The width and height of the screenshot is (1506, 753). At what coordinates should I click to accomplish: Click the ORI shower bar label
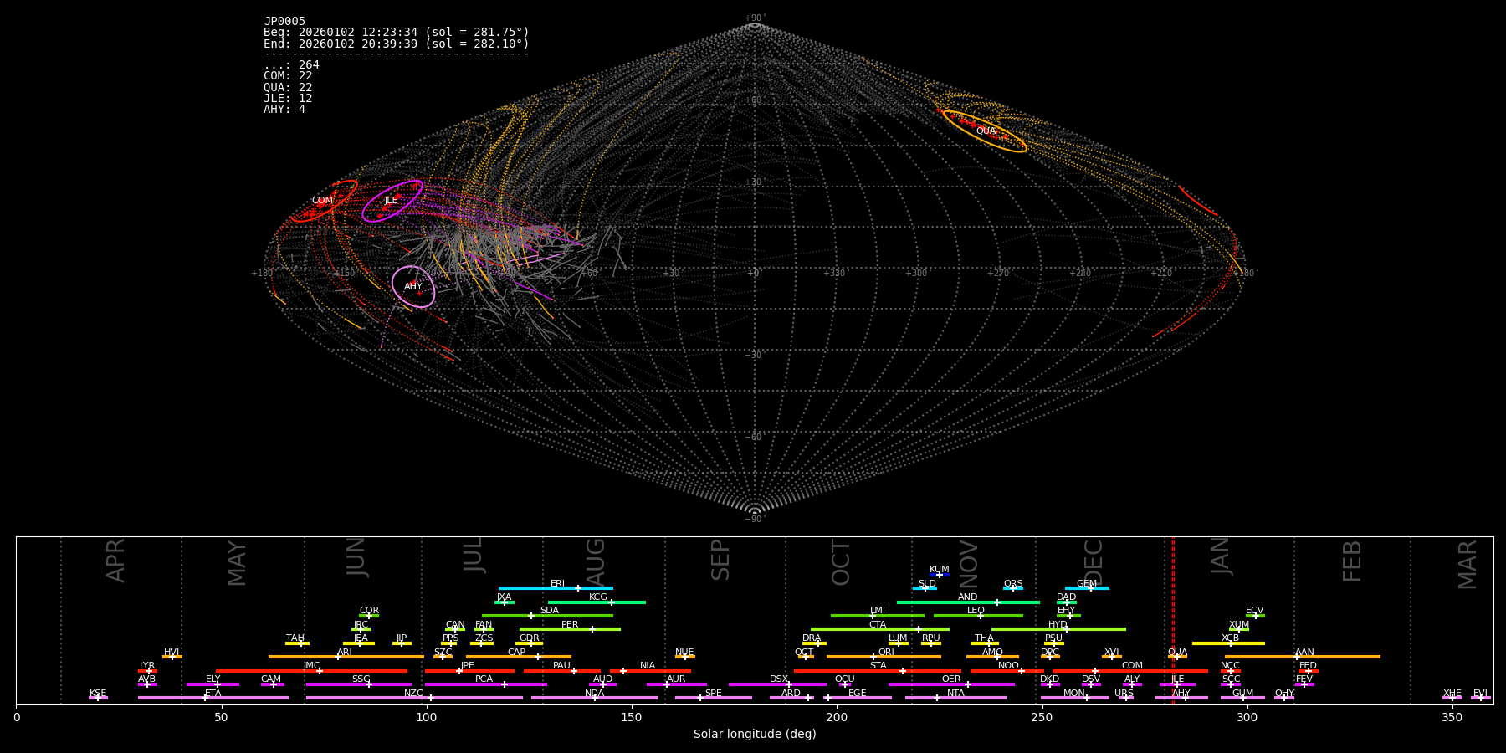point(886,653)
